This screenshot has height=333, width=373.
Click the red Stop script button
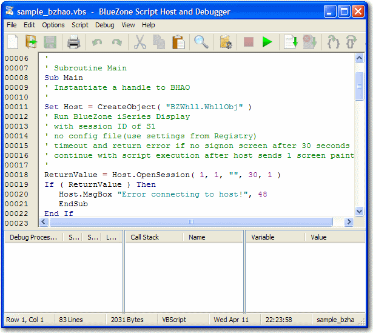coord(249,42)
